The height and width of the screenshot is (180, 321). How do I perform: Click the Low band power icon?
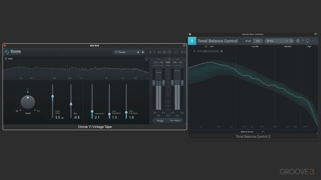point(206,46)
